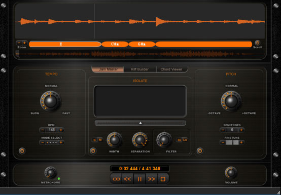Stop playback with square button
Viewport: 281px width, 195px height.
(x=163, y=179)
